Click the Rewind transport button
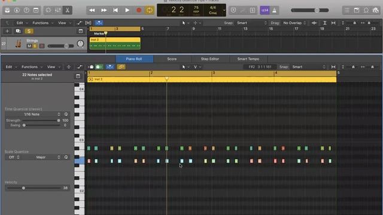 pyautogui.click(x=92, y=10)
